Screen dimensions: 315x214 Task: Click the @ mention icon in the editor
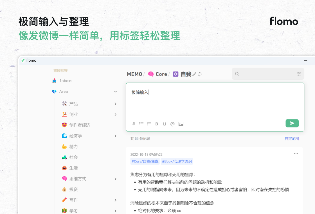tap(172, 124)
